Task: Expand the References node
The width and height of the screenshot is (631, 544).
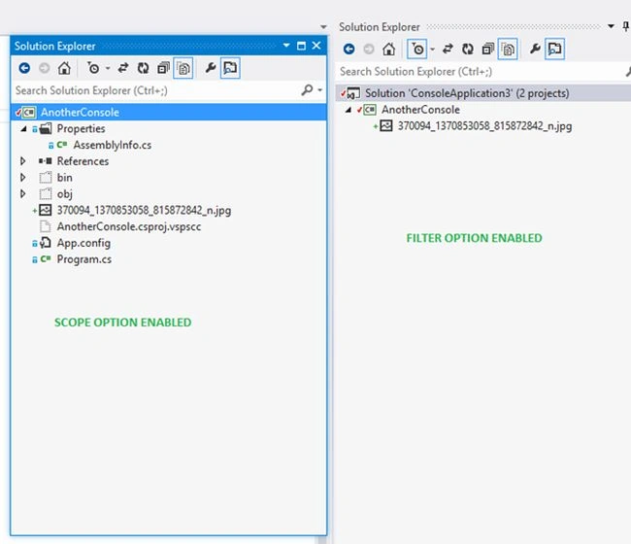Action: [x=23, y=161]
